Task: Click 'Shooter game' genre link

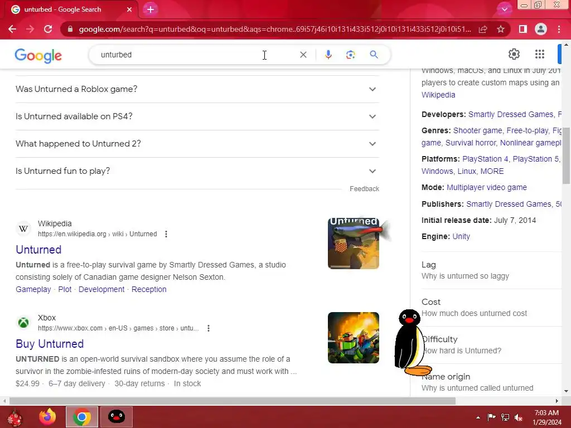Action: click(x=478, y=130)
